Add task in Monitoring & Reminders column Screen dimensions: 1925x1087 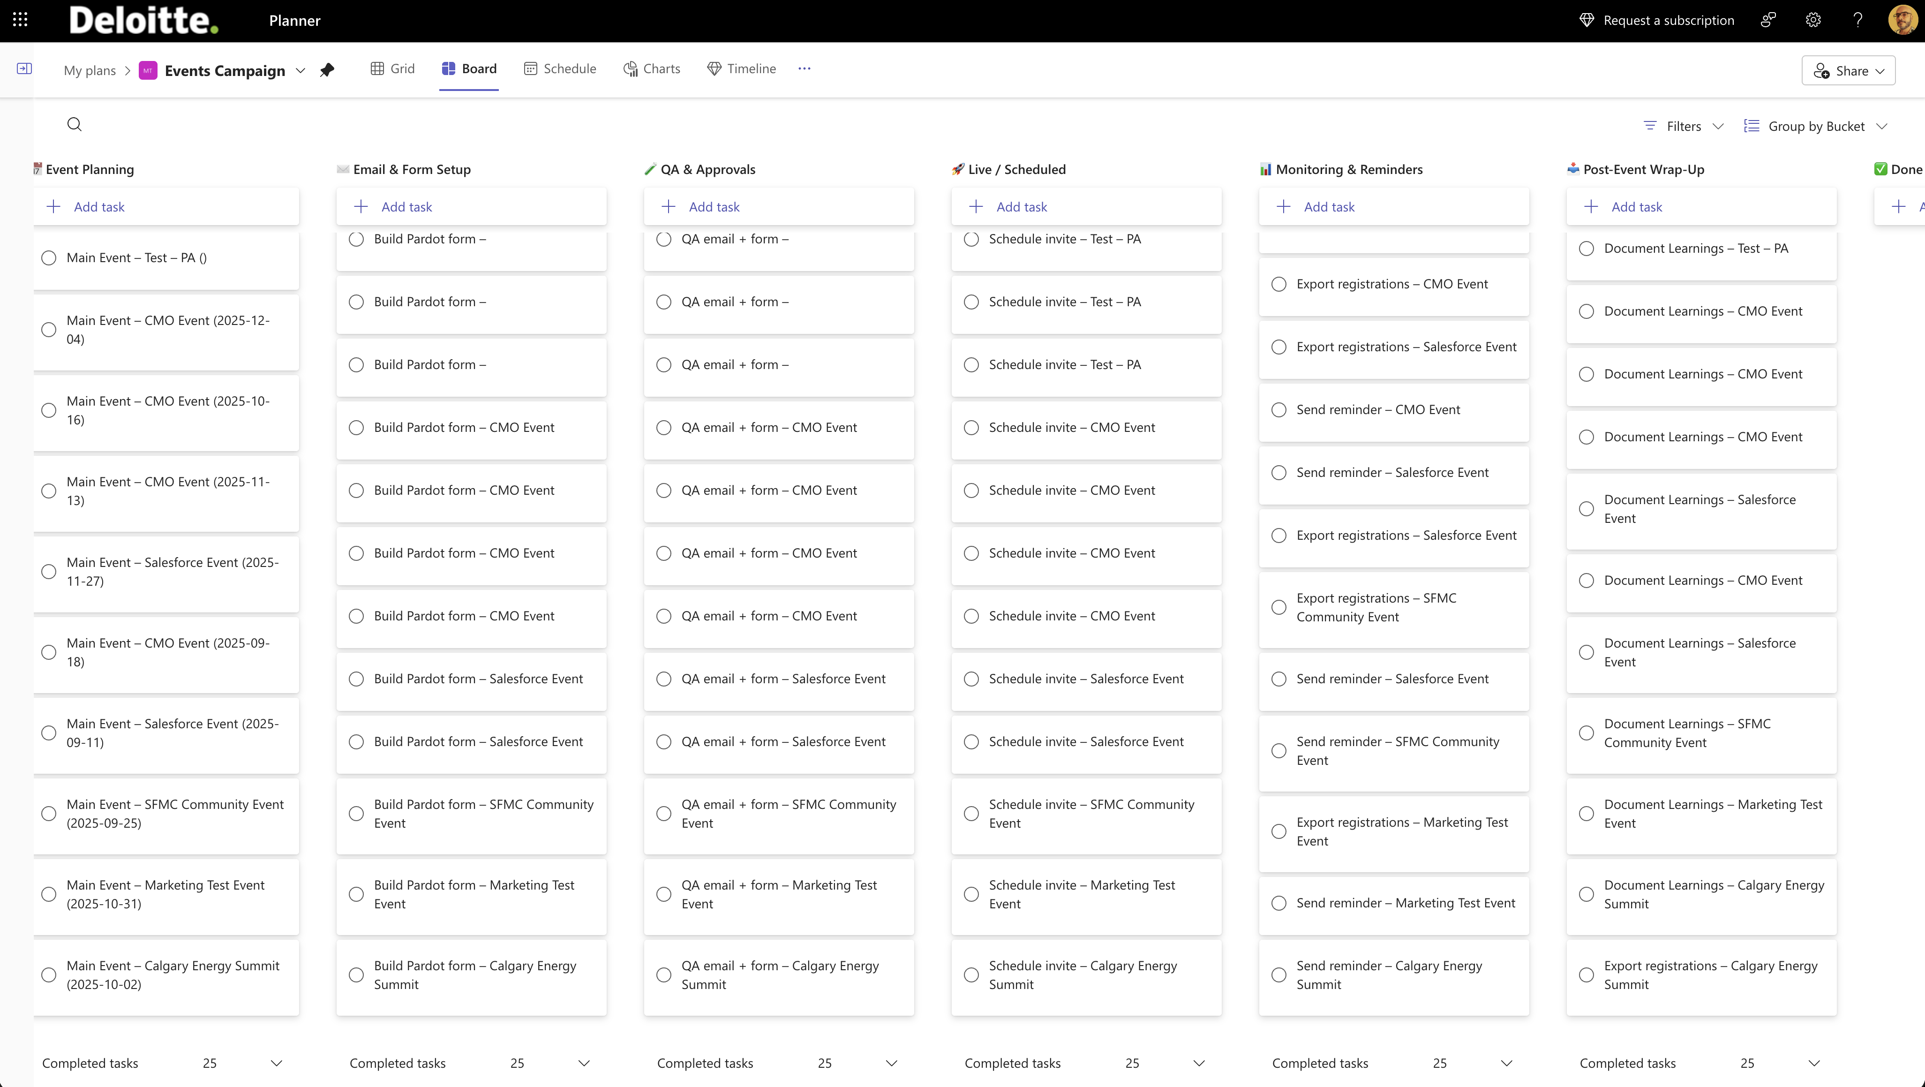coord(1394,206)
